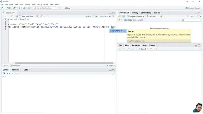
Task: Open the History tab
Action: click(x=135, y=13)
